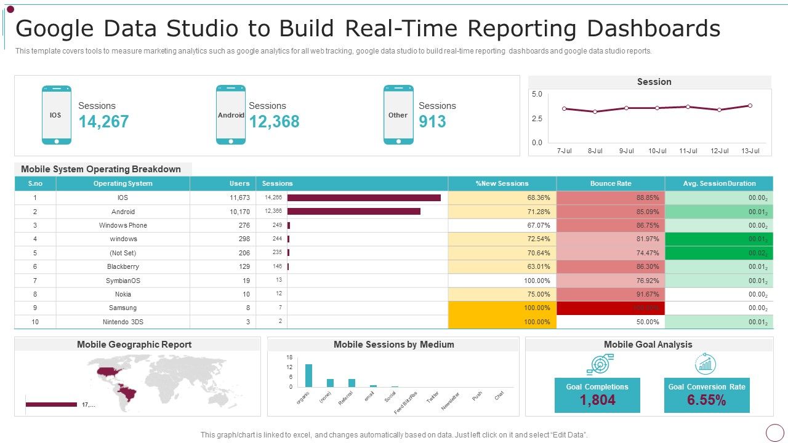788x443 pixels.
Task: Click the 91.67% bounce rate cell
Action: coord(611,294)
